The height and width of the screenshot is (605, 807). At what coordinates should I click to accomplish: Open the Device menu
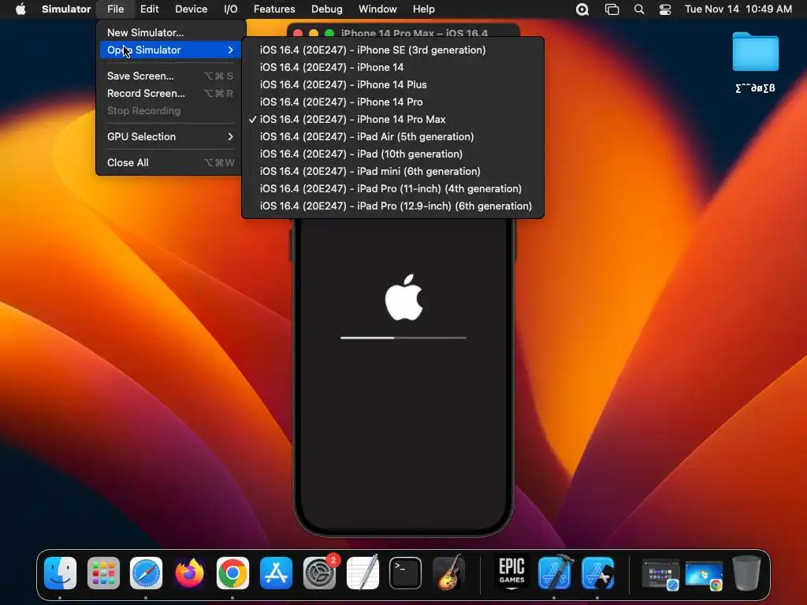point(191,9)
